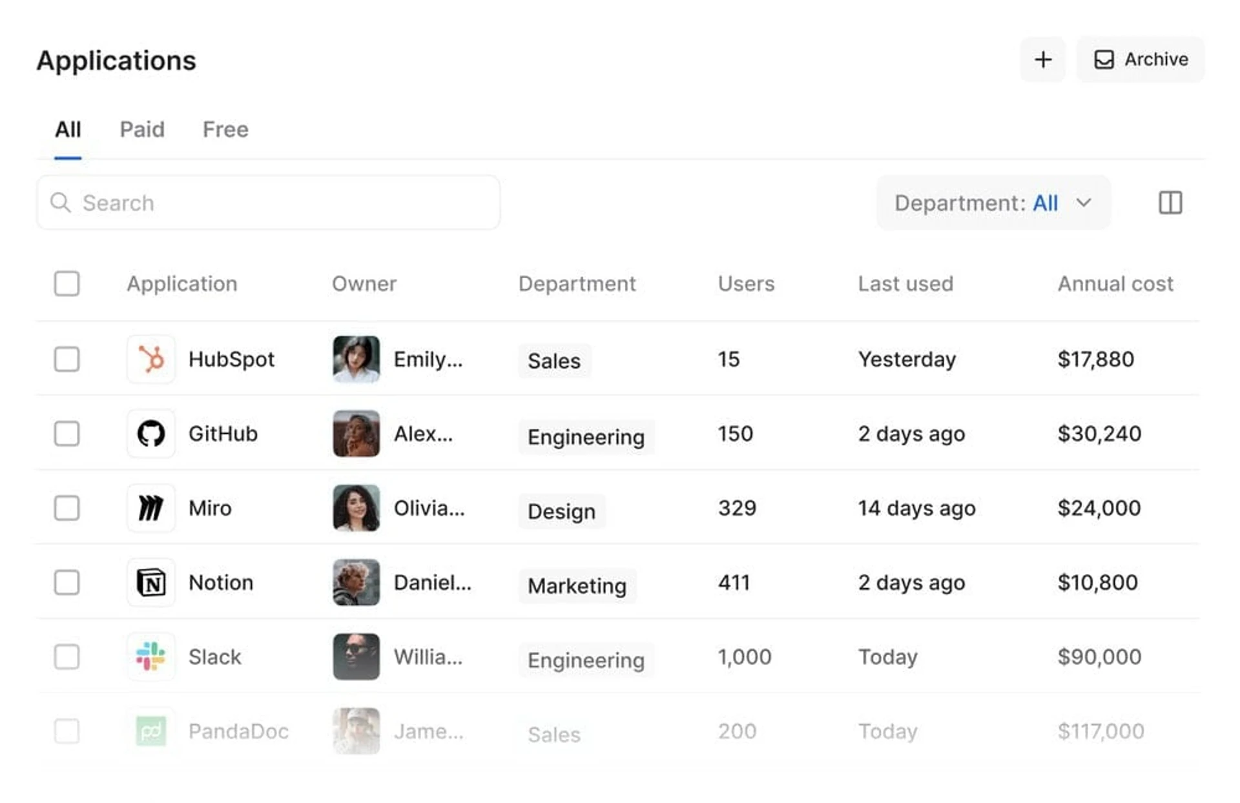
Task: Open the Department filter dropdown
Action: (x=993, y=203)
